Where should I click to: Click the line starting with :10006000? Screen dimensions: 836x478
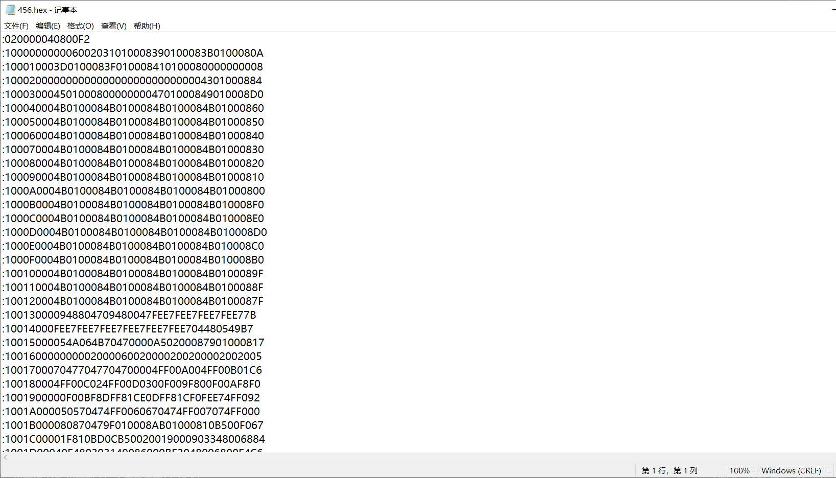pos(133,136)
